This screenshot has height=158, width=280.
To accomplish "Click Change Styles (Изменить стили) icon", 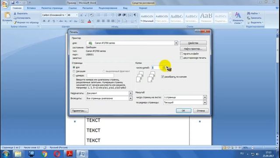I will 238,18.
